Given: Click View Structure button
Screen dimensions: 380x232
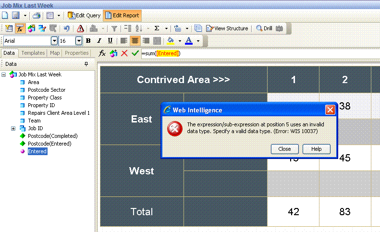Looking at the screenshot, I should 227,28.
